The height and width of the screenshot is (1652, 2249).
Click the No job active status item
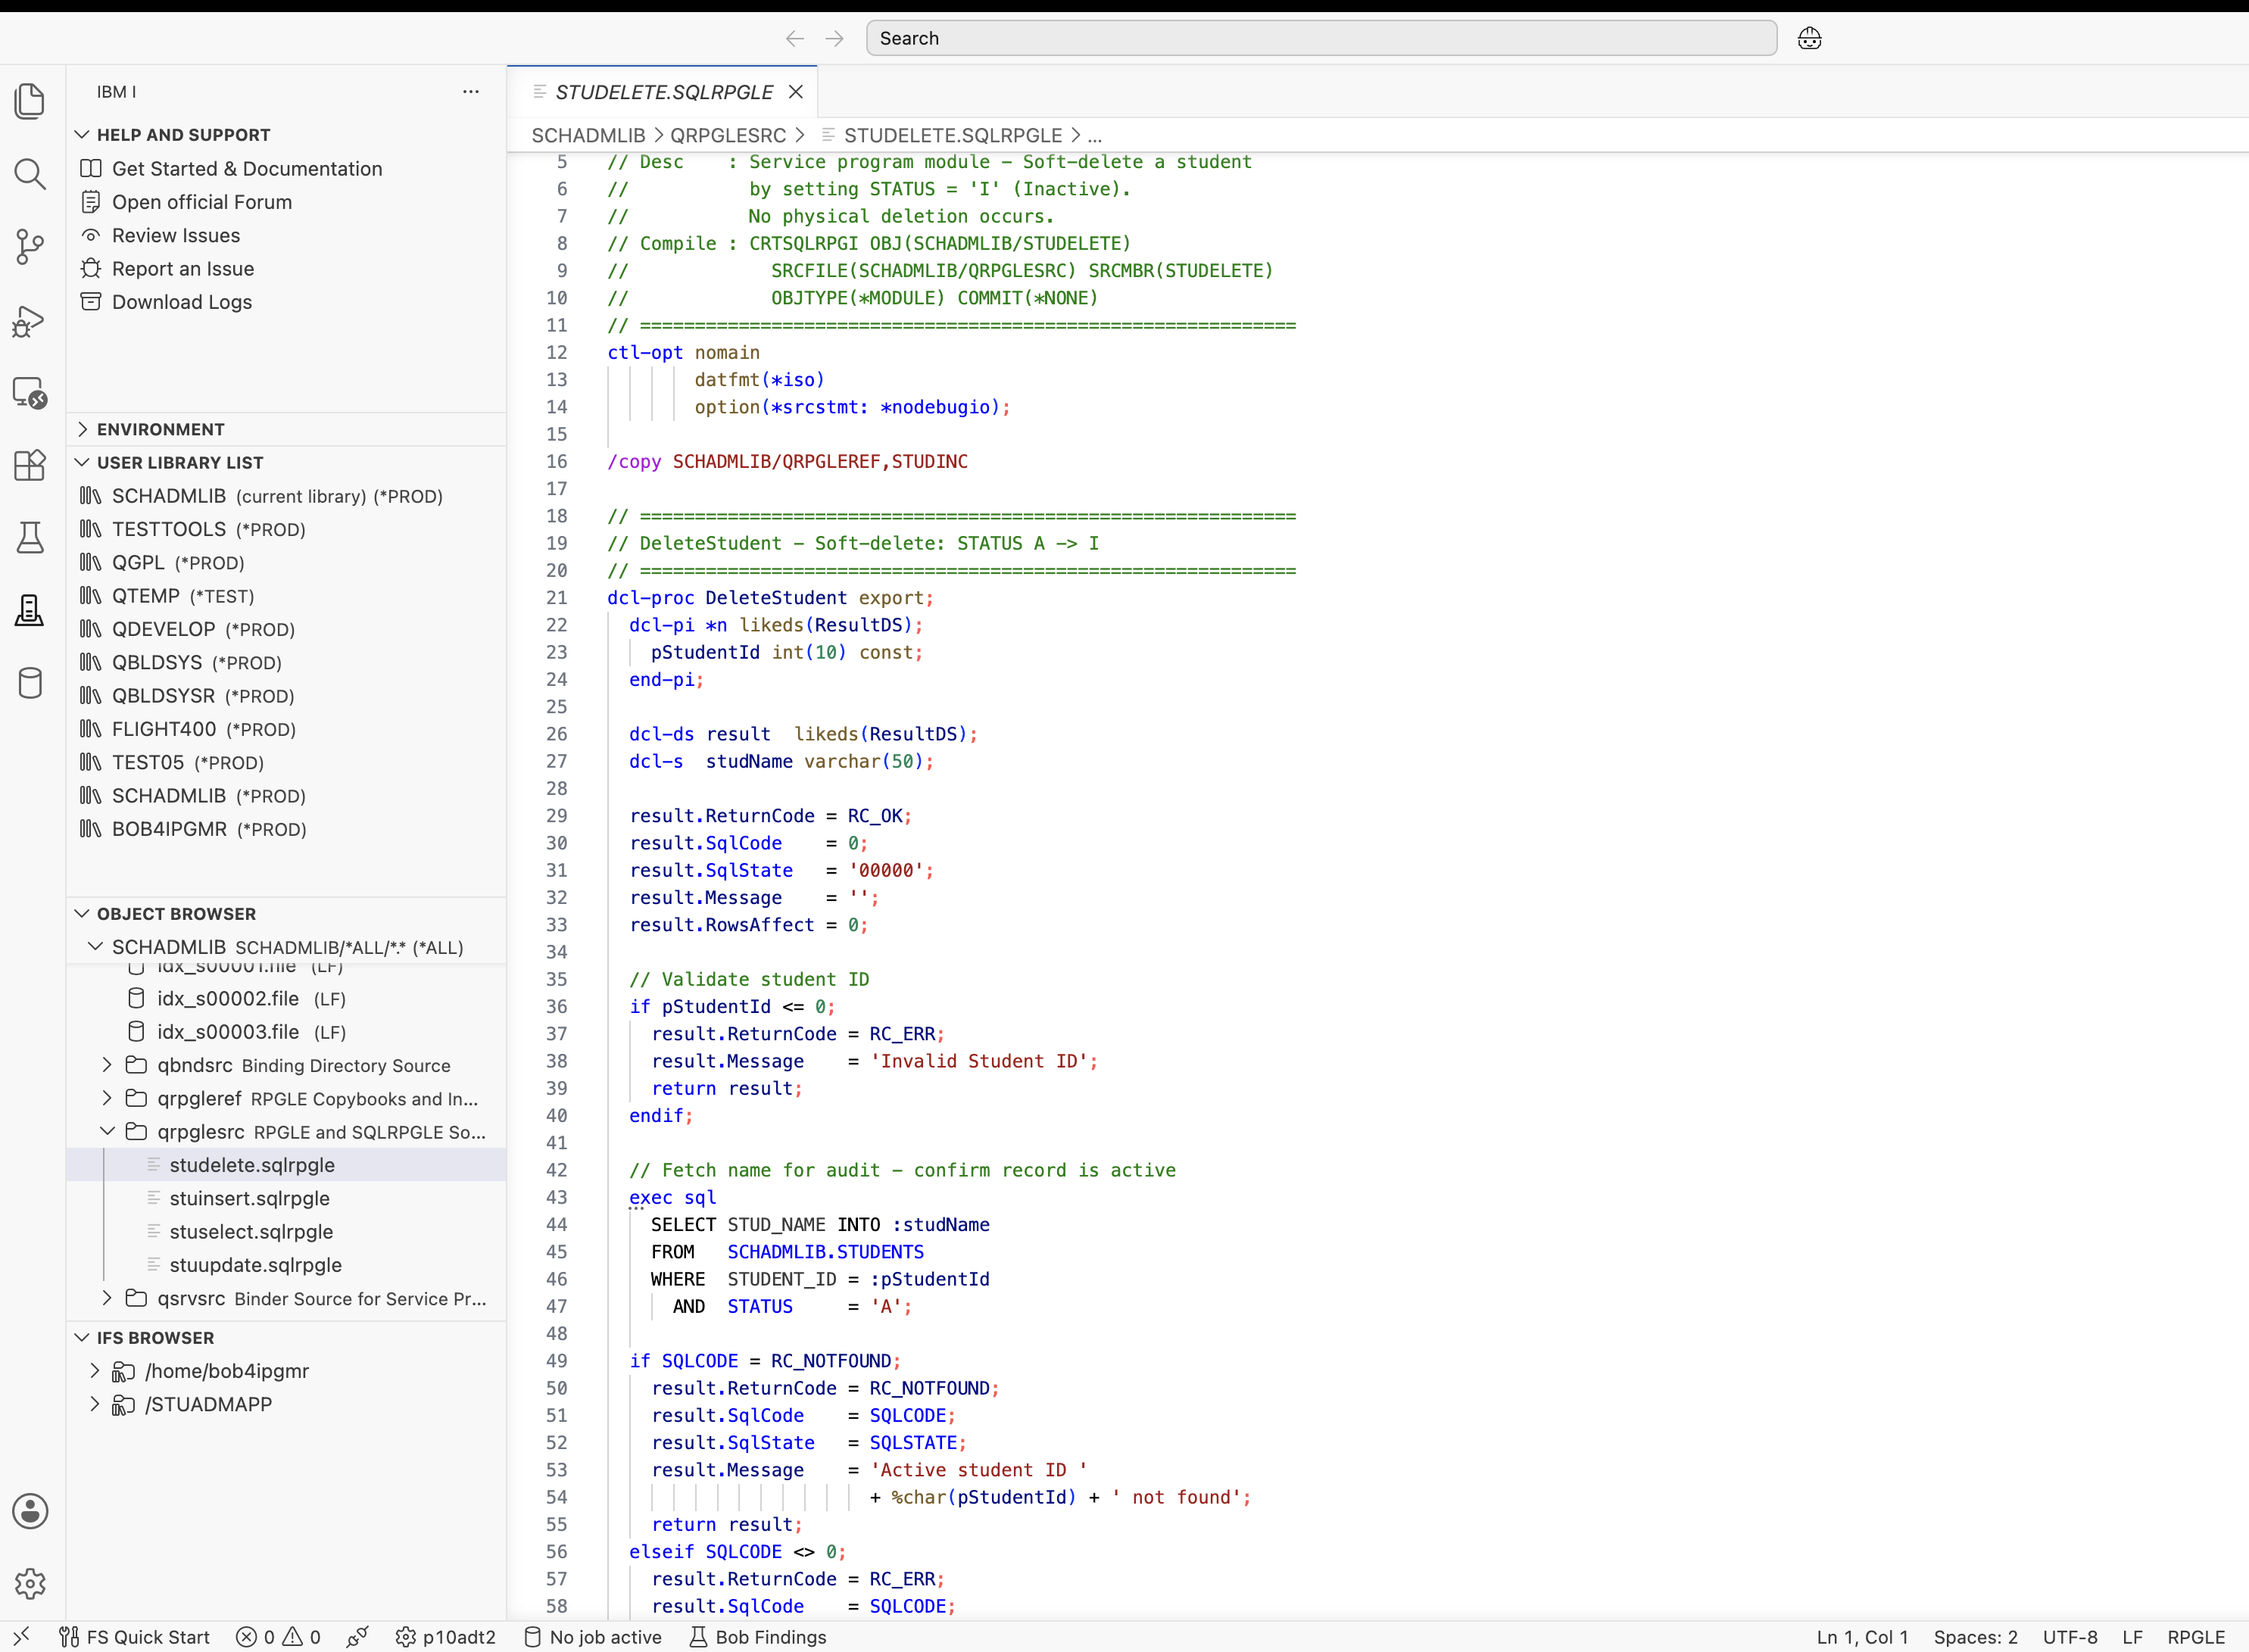click(594, 1636)
